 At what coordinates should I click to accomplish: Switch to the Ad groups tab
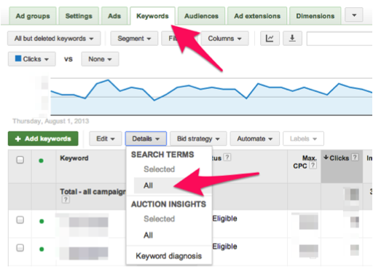(33, 16)
